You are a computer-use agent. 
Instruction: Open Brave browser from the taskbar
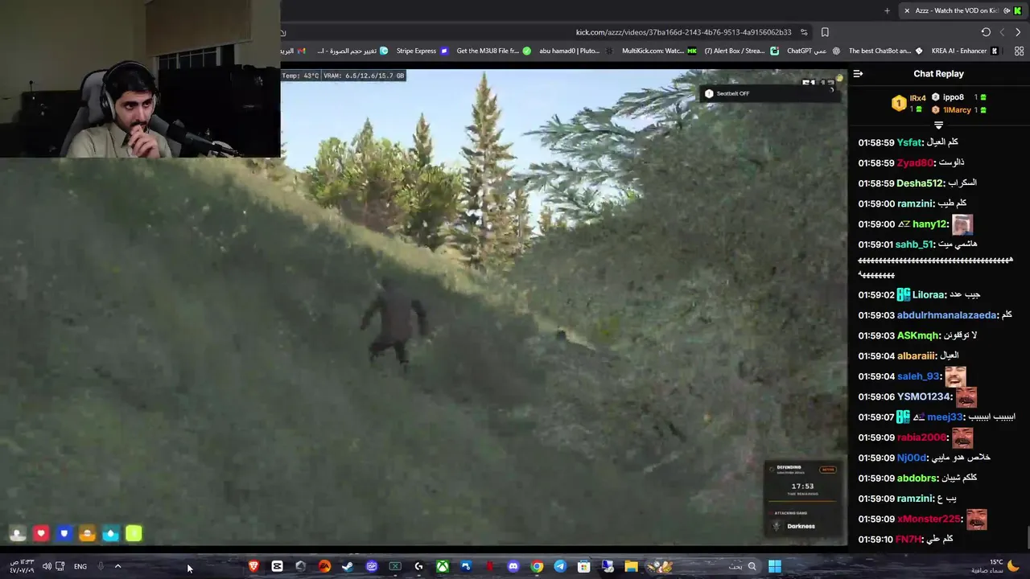click(253, 566)
